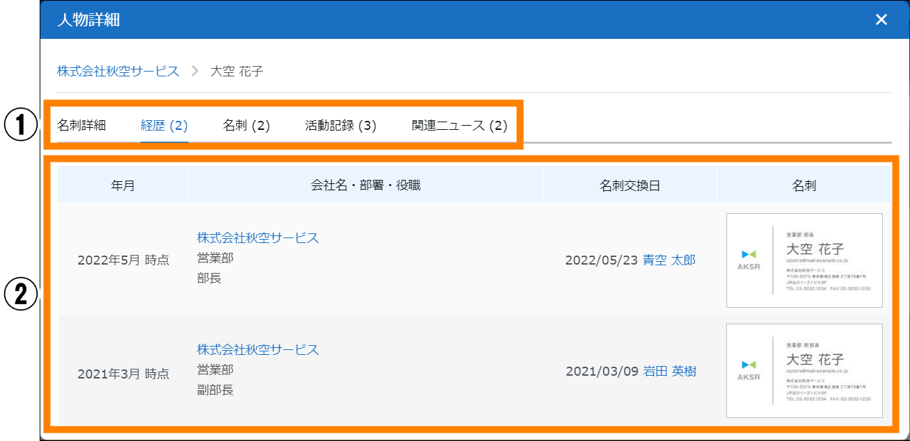
Task: Click the breadcrumb chevron separator arrow
Action: pos(195,71)
